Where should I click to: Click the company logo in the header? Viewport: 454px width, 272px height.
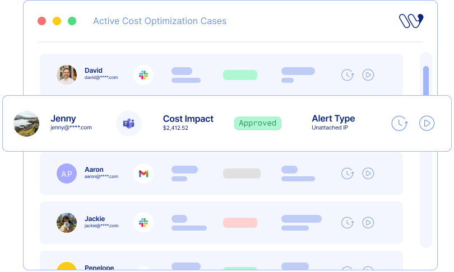tap(410, 21)
